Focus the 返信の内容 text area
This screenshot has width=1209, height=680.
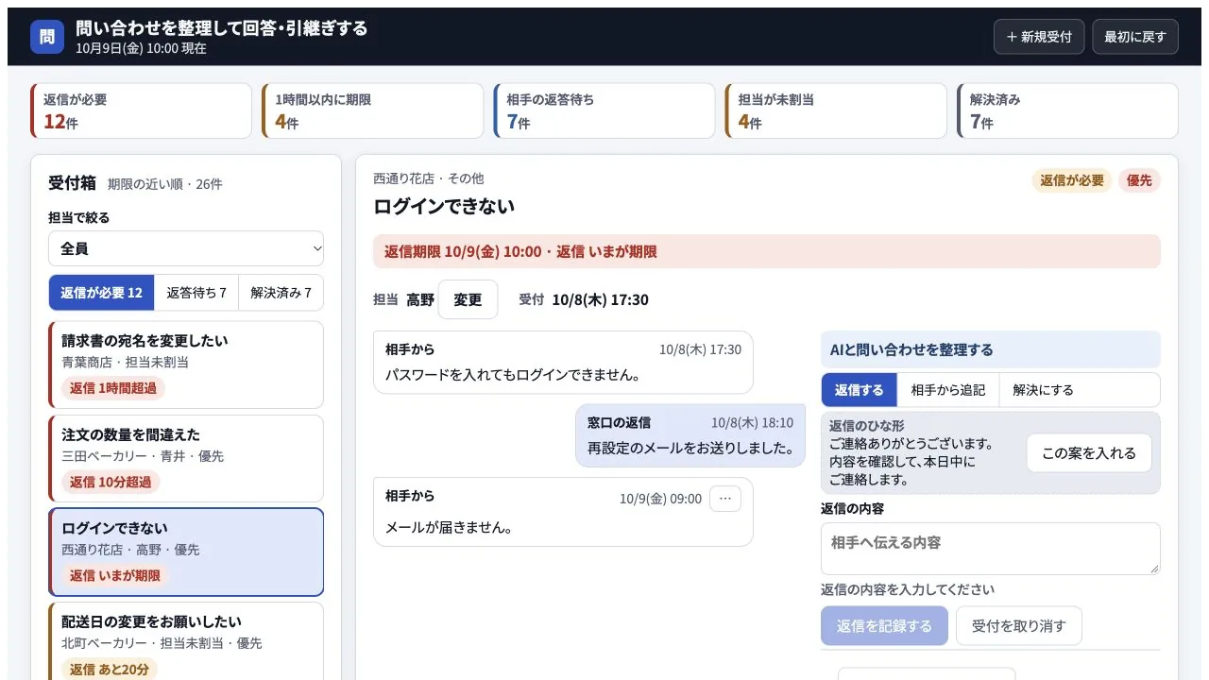click(990, 549)
